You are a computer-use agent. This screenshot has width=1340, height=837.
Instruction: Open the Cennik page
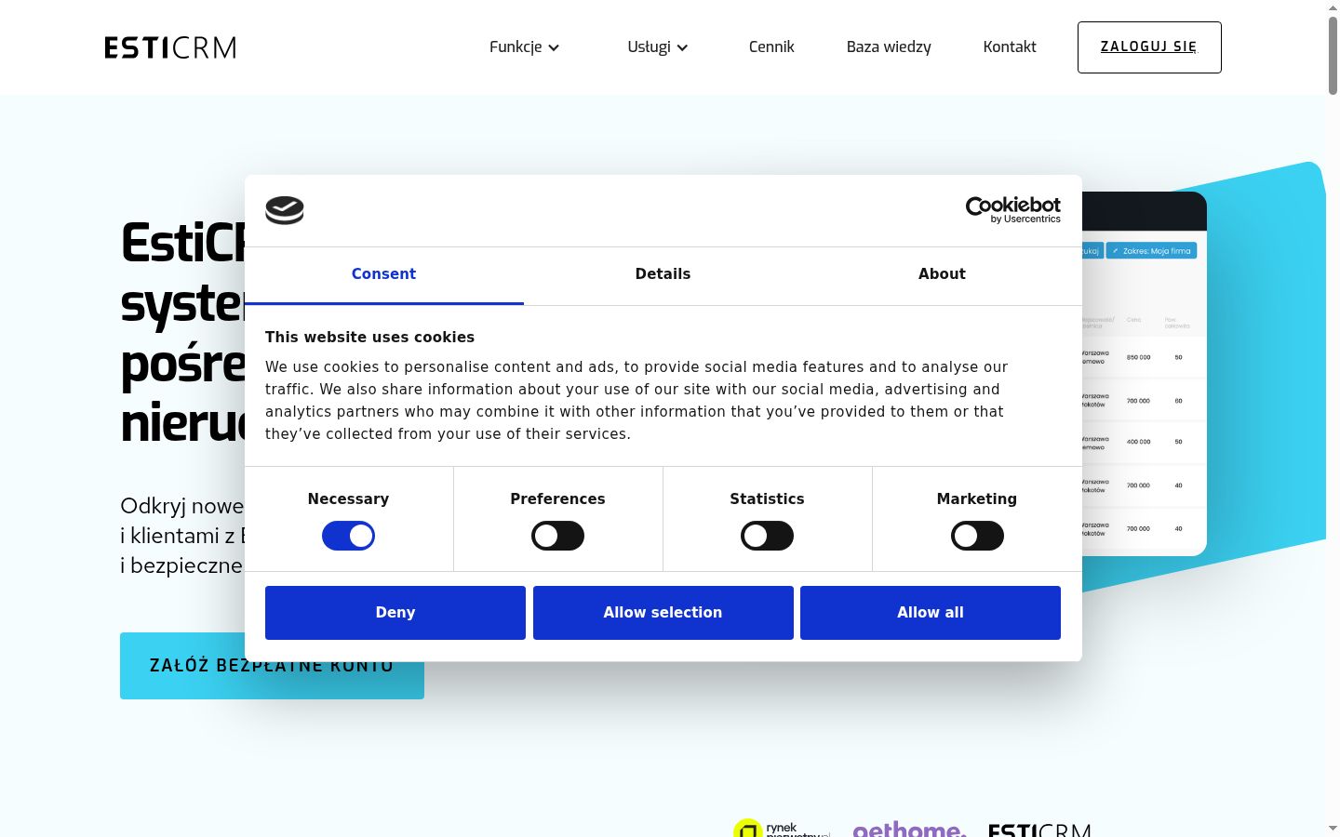pyautogui.click(x=771, y=46)
